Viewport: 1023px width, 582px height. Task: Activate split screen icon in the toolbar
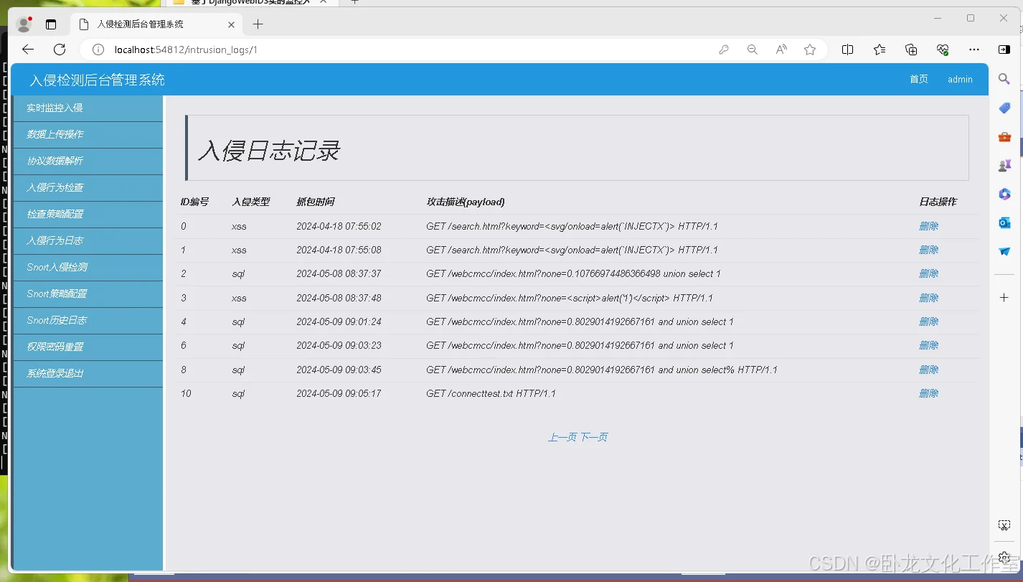click(x=847, y=49)
